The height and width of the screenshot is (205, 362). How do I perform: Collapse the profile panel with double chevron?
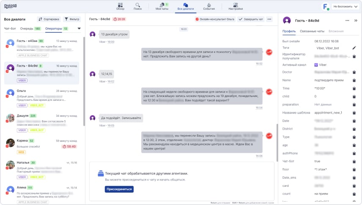coord(356,21)
